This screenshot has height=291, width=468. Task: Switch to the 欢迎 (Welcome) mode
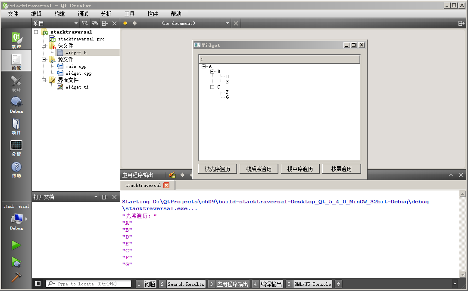(16, 39)
